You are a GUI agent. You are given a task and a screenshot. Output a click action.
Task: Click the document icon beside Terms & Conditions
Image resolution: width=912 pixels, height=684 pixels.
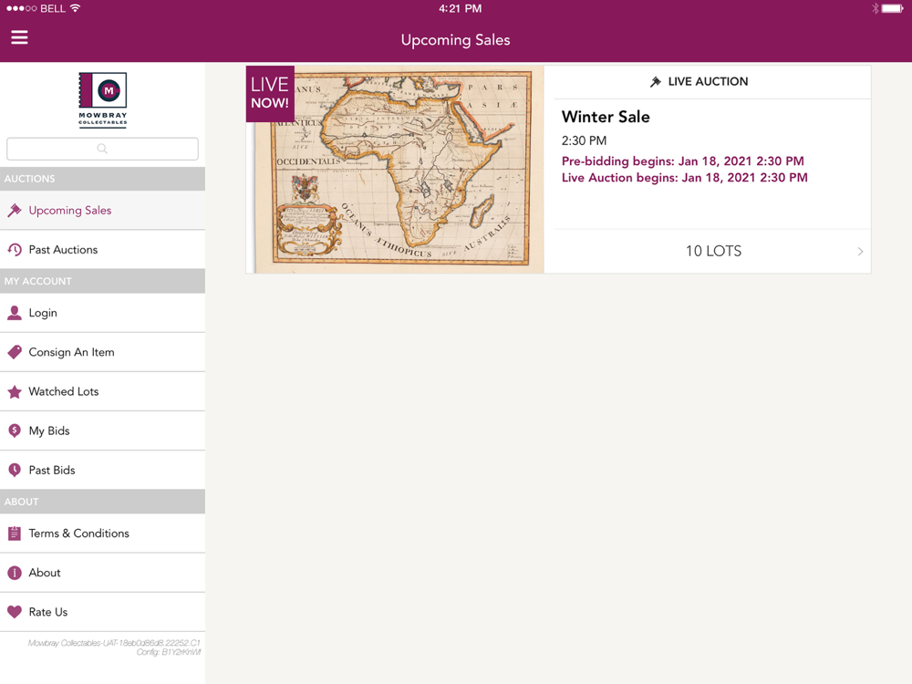tap(15, 534)
